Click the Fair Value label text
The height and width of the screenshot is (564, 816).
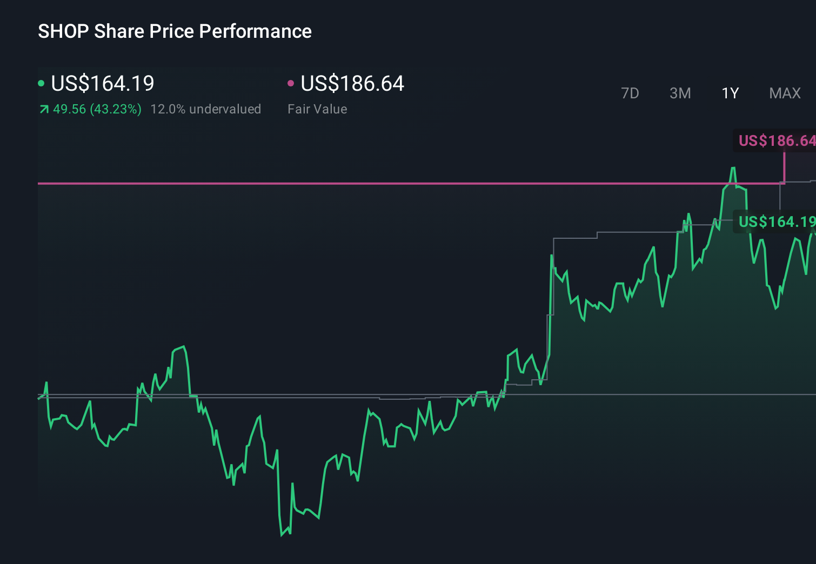pos(318,109)
